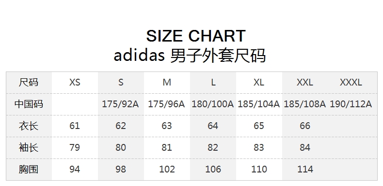
Task: Click the chest value 114
Action: 305,169
